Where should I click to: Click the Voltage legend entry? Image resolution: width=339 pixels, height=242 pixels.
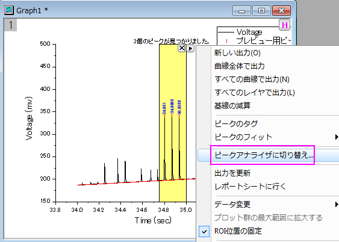point(249,32)
